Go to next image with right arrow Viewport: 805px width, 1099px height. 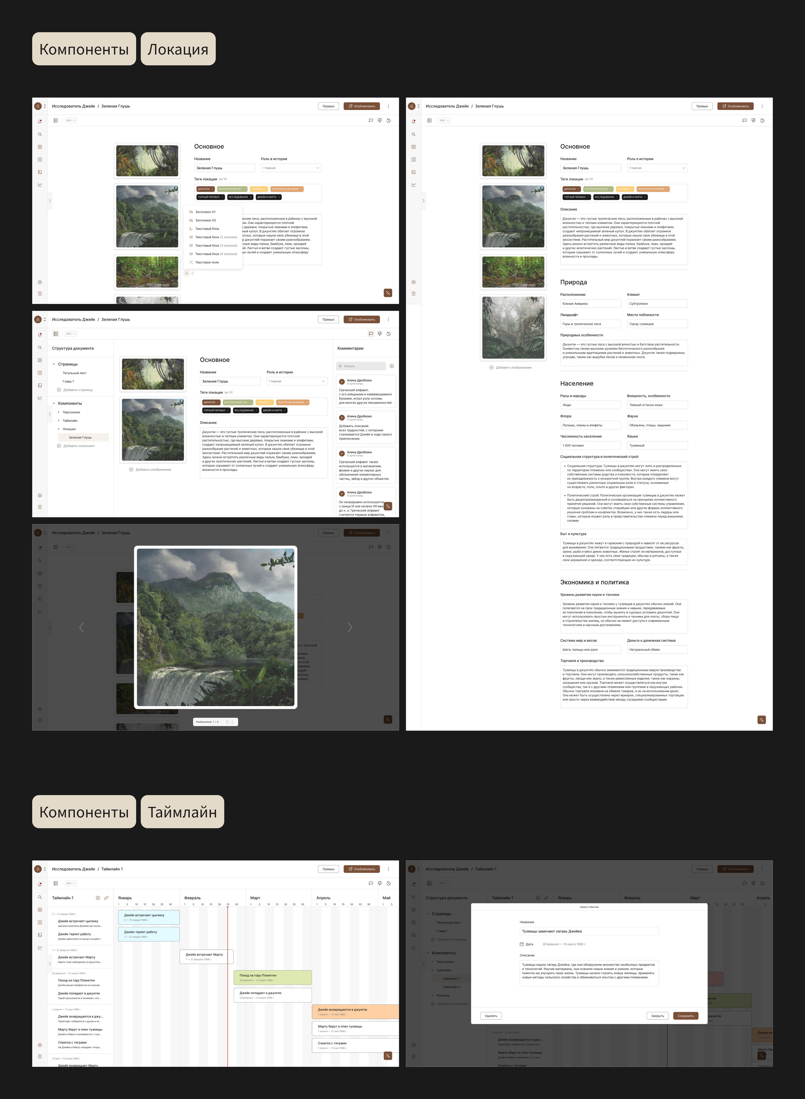click(349, 627)
